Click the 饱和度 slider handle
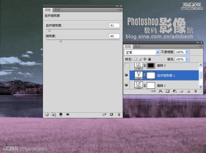The height and width of the screenshot is (153, 206). point(61,41)
